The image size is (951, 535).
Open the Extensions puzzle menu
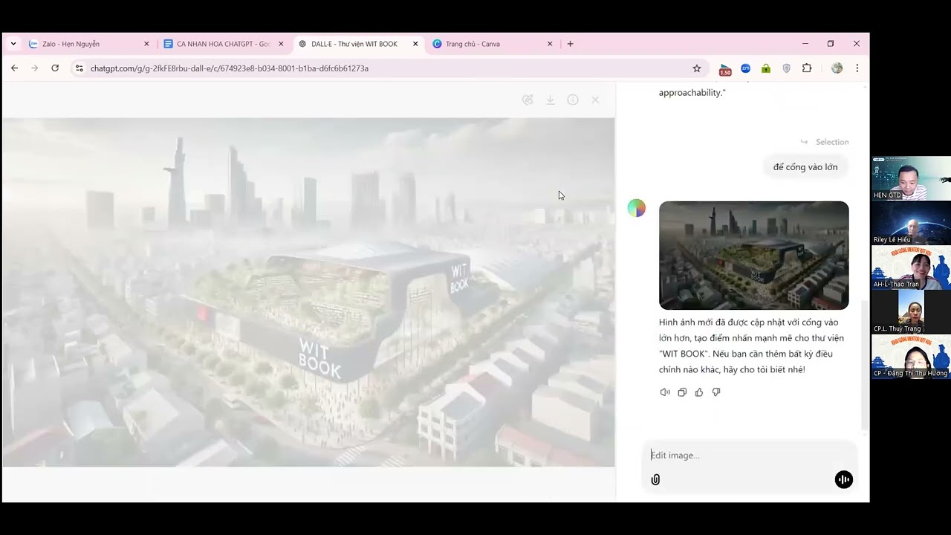(807, 68)
